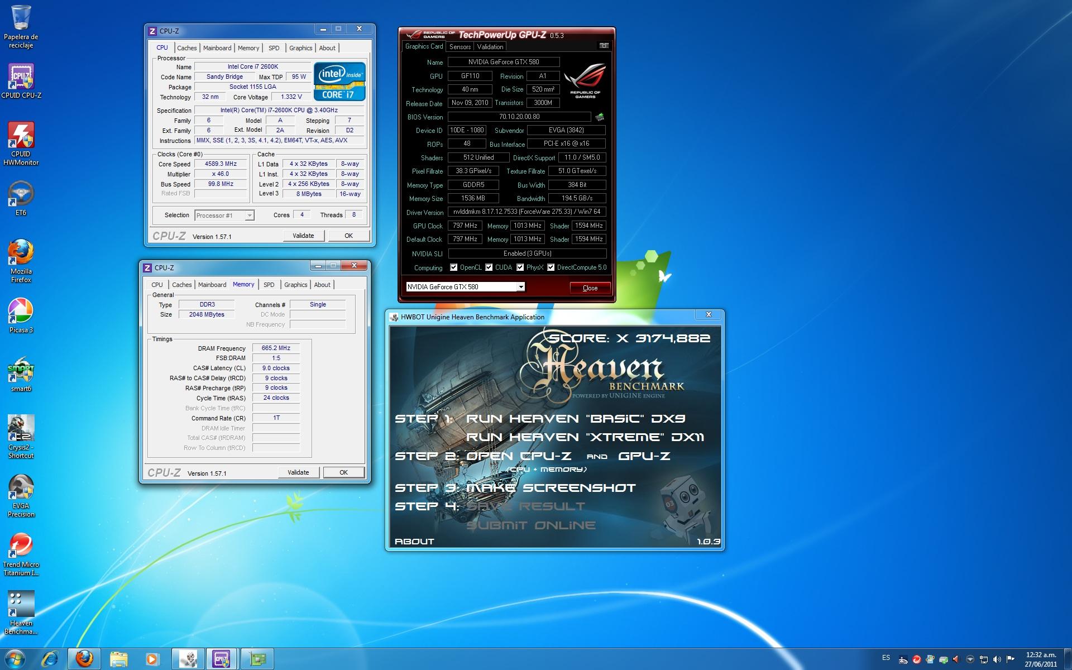Image resolution: width=1072 pixels, height=670 pixels.
Task: Launch the Picasa 3 desktop shortcut
Action: click(21, 315)
